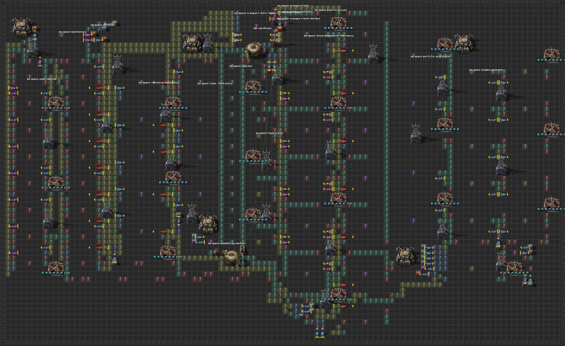Click the se-space-electromagnetics-laboratory label
Viewport: 565px width, 346px height.
pyautogui.click(x=329, y=36)
